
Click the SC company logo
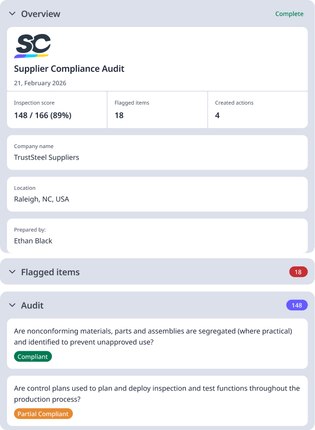pyautogui.click(x=33, y=44)
